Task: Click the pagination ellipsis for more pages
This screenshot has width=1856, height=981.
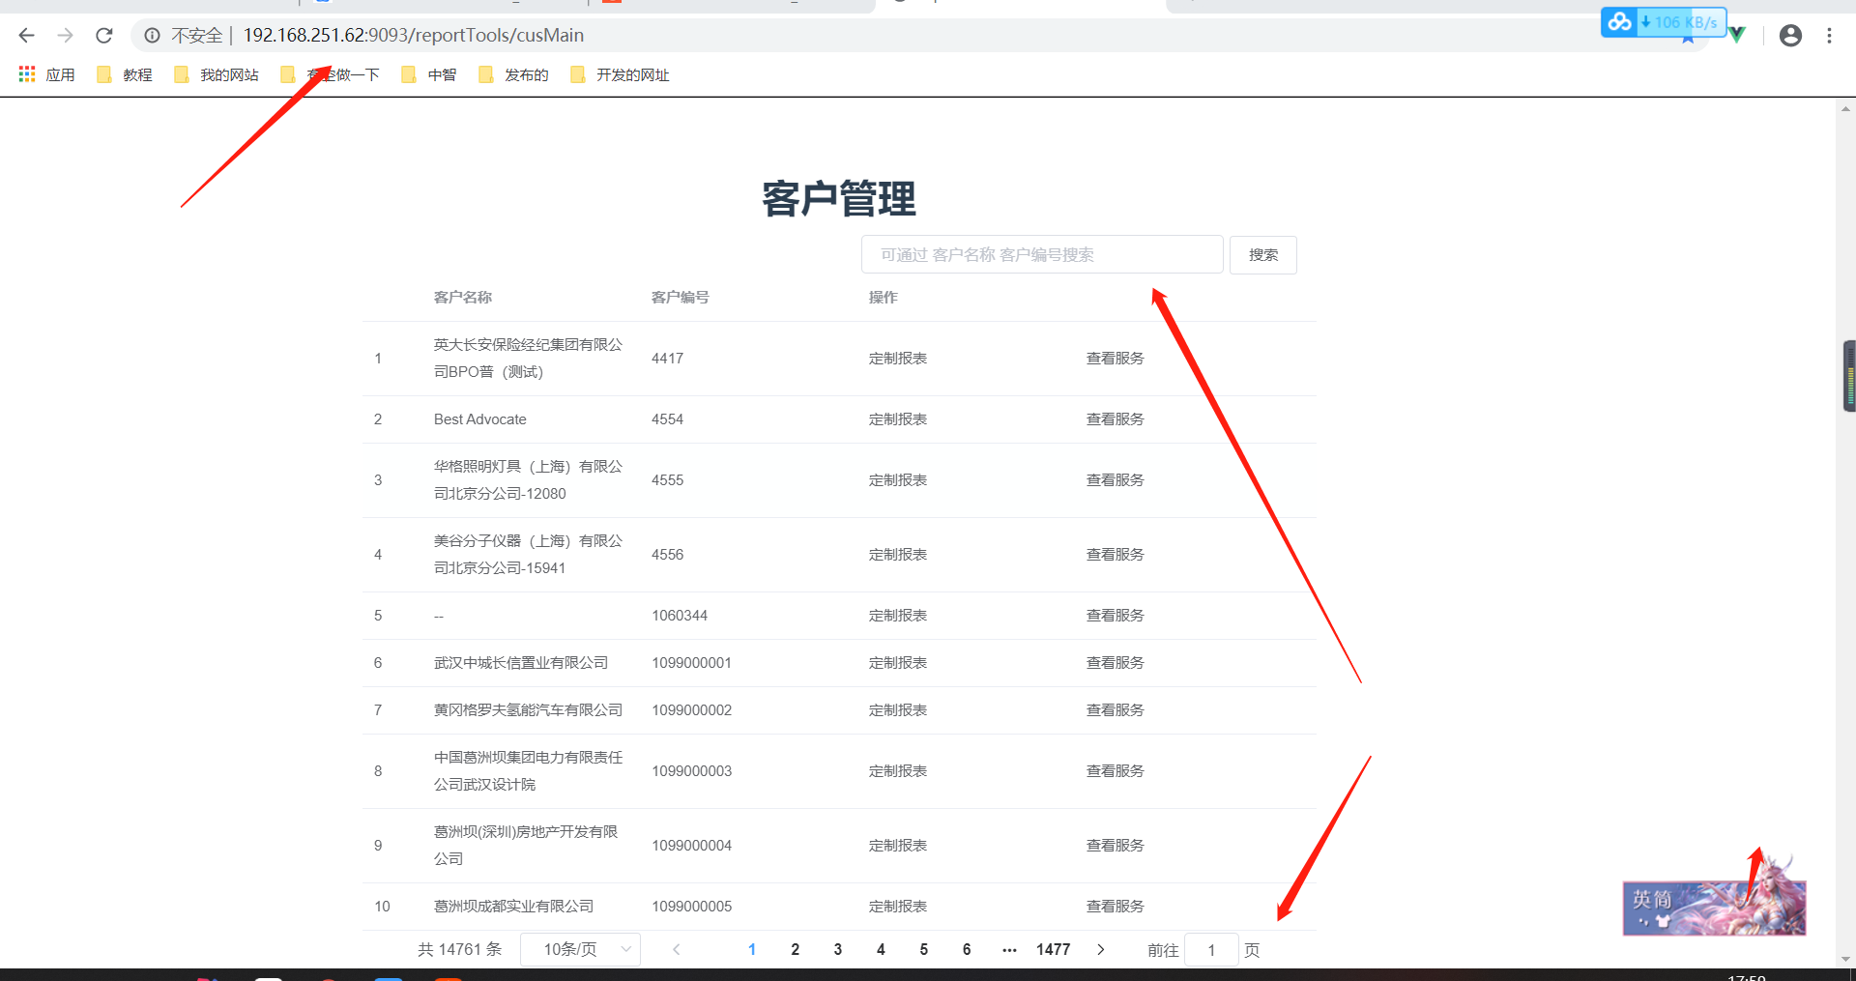Action: tap(1009, 950)
